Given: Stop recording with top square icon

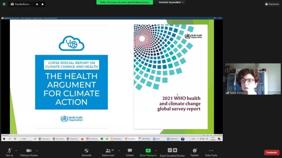Looking at the screenshot, I should tap(43, 4).
